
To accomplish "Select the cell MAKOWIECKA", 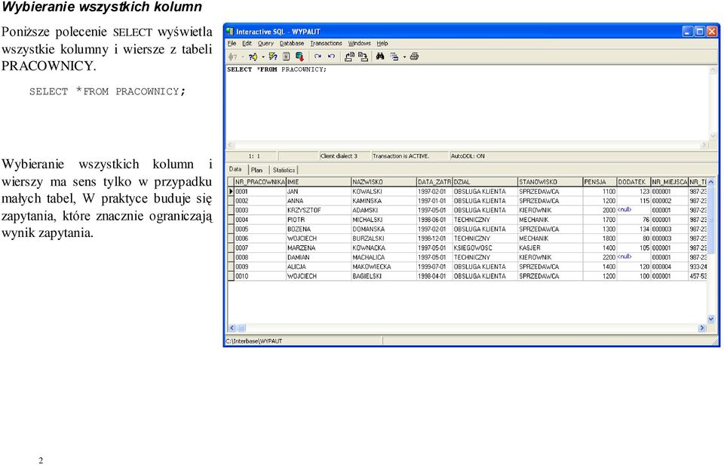I will (x=384, y=266).
